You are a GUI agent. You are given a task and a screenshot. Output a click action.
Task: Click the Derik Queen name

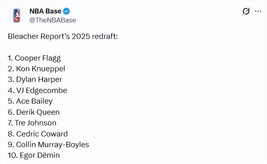38,112
